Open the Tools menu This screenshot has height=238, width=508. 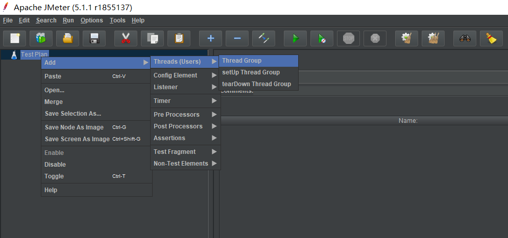click(117, 20)
